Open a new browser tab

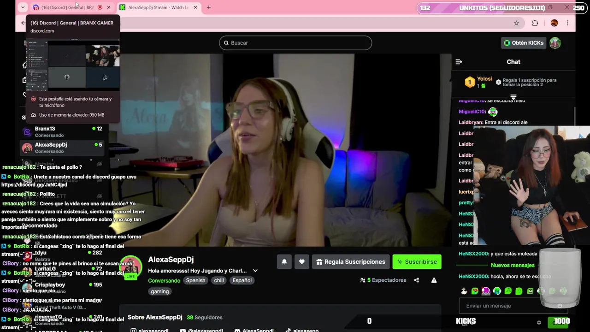pos(209,7)
